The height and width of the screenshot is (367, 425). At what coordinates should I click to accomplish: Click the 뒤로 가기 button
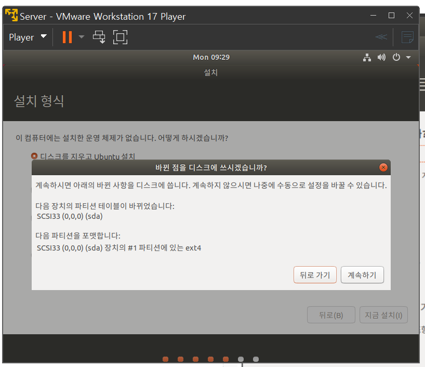315,275
